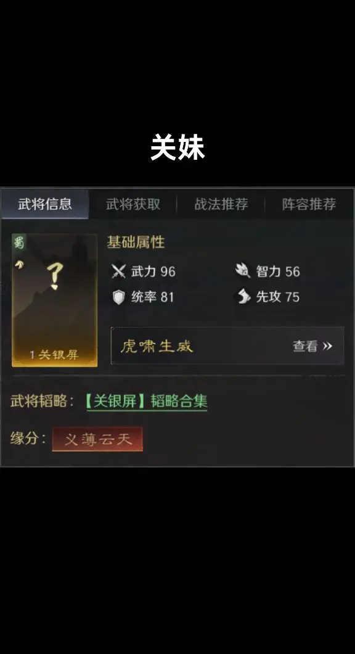The image size is (355, 654).
Task: Click the crossed swords 武力 icon
Action: pyautogui.click(x=119, y=271)
